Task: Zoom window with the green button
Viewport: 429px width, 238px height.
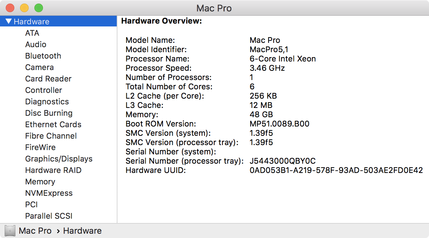Action: coord(39,8)
